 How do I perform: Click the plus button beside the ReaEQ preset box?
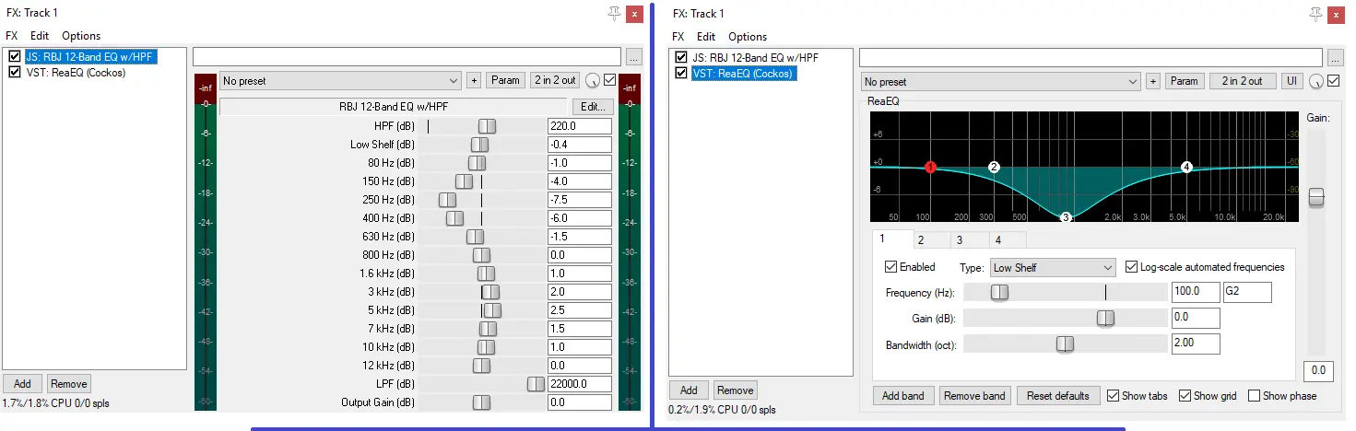1152,81
